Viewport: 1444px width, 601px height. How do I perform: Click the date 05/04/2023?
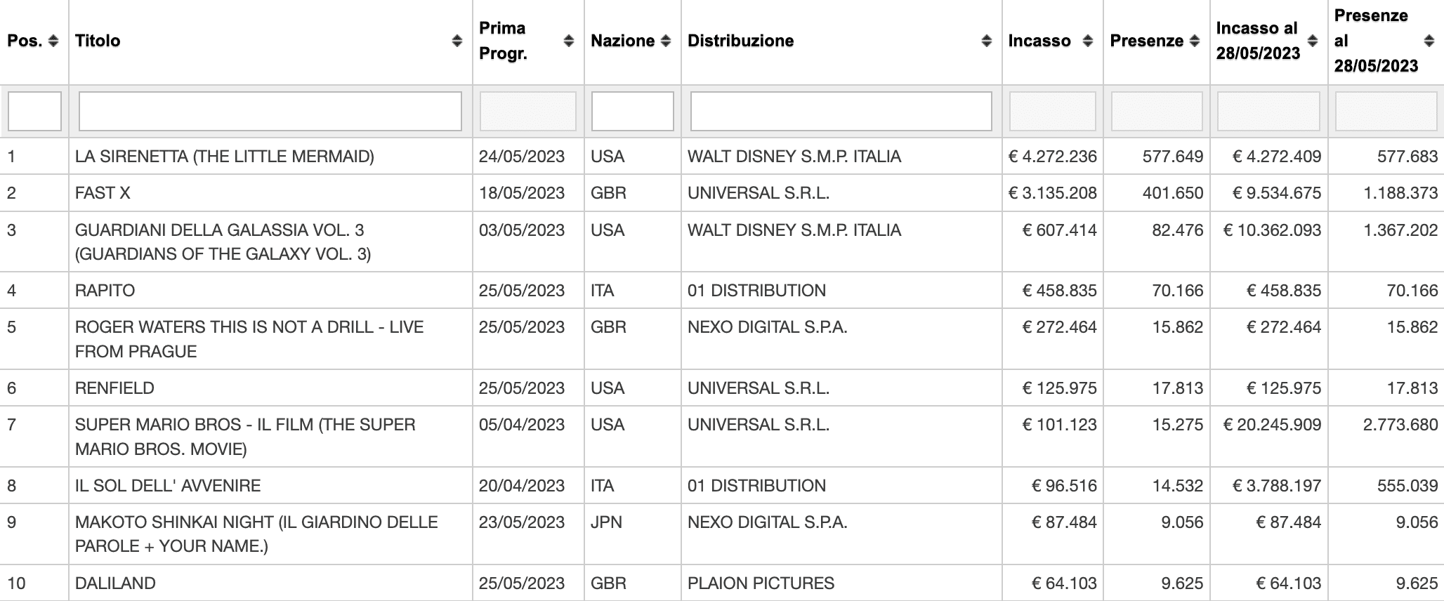[522, 424]
